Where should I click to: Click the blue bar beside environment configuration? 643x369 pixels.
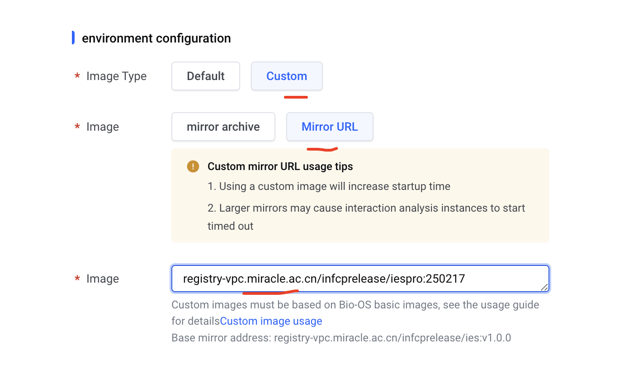[73, 38]
